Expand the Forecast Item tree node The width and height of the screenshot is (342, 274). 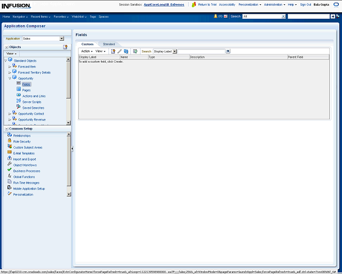click(10, 66)
